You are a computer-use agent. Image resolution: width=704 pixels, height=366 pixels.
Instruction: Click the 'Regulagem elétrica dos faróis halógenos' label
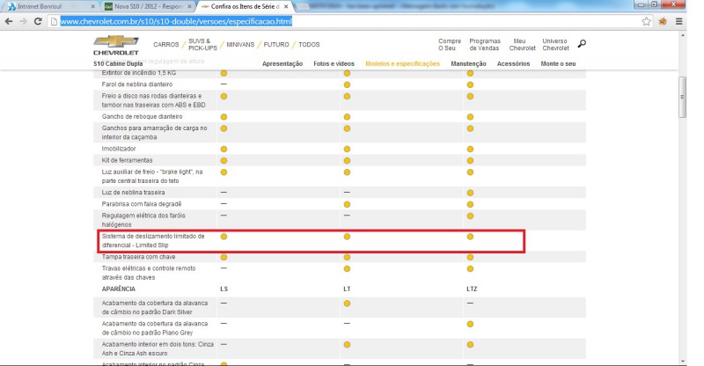tap(143, 220)
